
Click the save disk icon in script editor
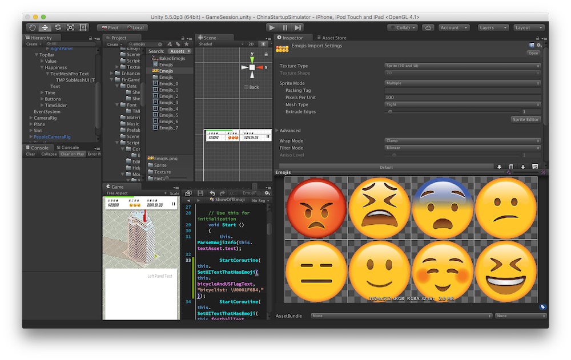200,193
